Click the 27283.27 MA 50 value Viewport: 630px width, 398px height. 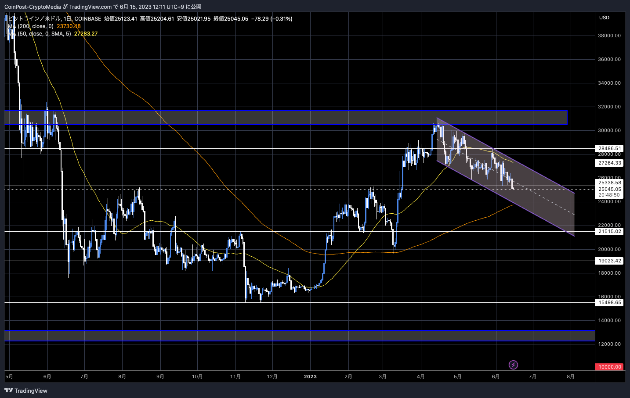(86, 34)
